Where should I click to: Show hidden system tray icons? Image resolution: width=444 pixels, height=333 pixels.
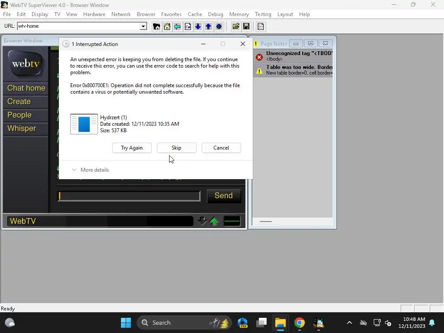tap(349, 323)
